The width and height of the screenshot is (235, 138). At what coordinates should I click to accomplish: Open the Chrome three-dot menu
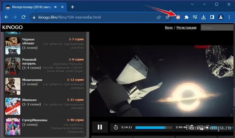pyautogui.click(x=228, y=17)
